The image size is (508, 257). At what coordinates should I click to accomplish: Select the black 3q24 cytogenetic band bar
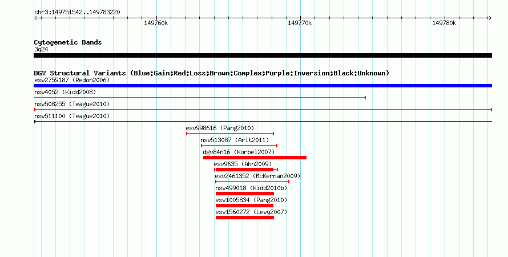point(263,55)
